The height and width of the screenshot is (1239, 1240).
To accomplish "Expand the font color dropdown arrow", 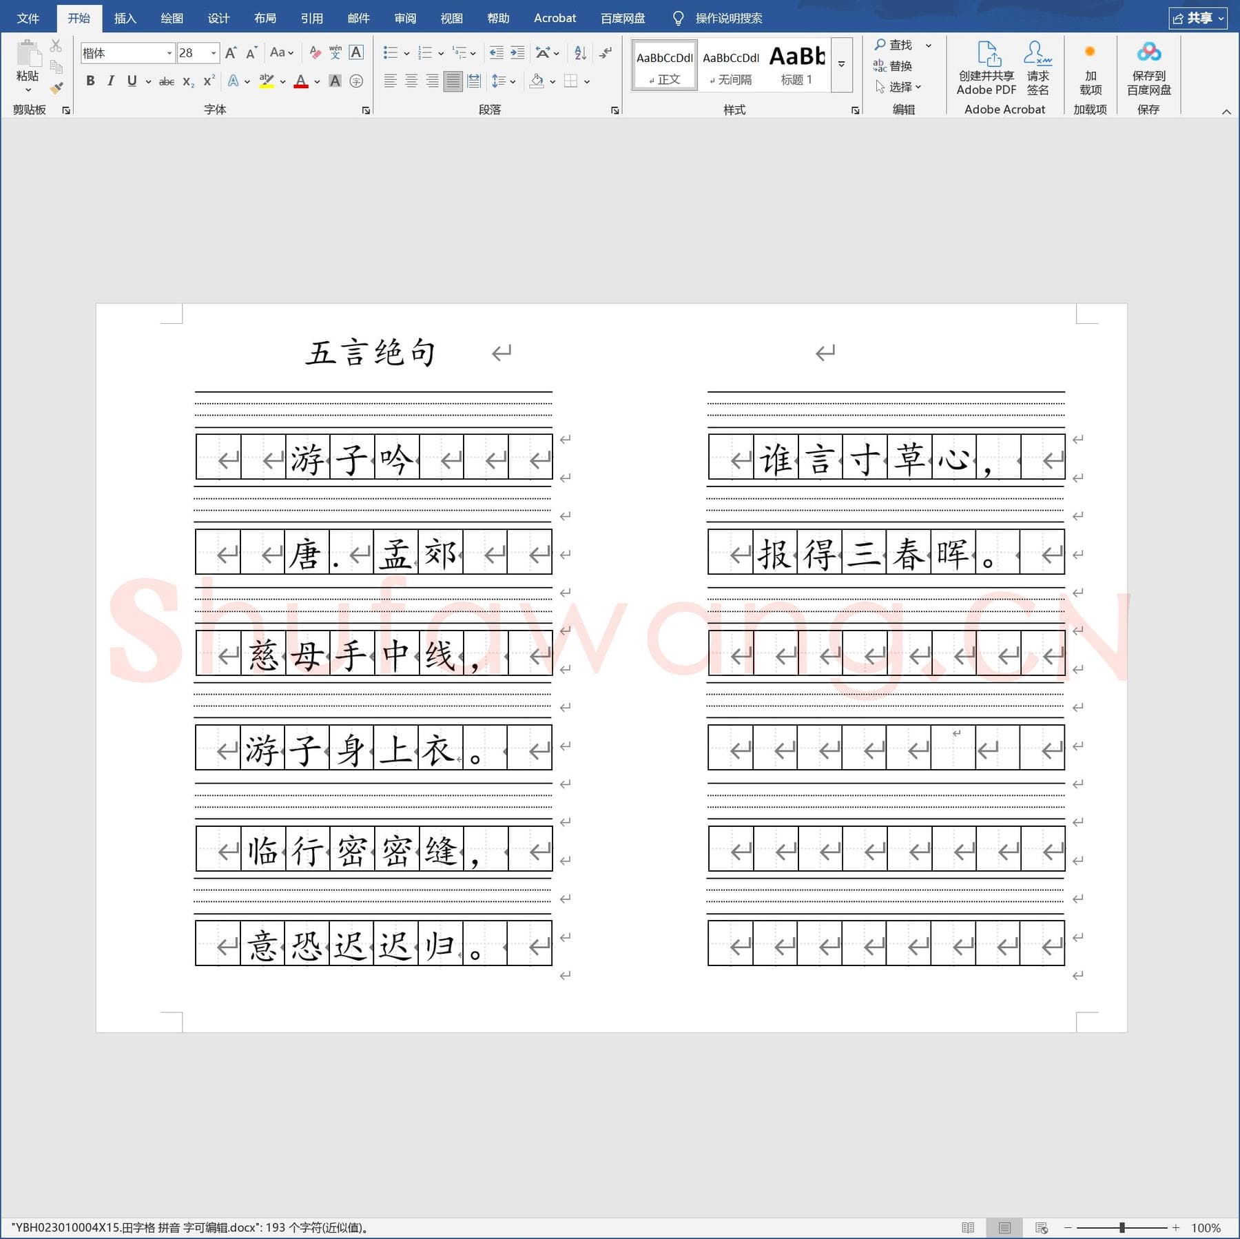I will point(317,81).
